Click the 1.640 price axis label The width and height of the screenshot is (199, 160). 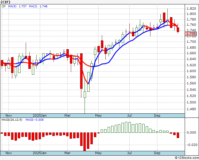191,59
